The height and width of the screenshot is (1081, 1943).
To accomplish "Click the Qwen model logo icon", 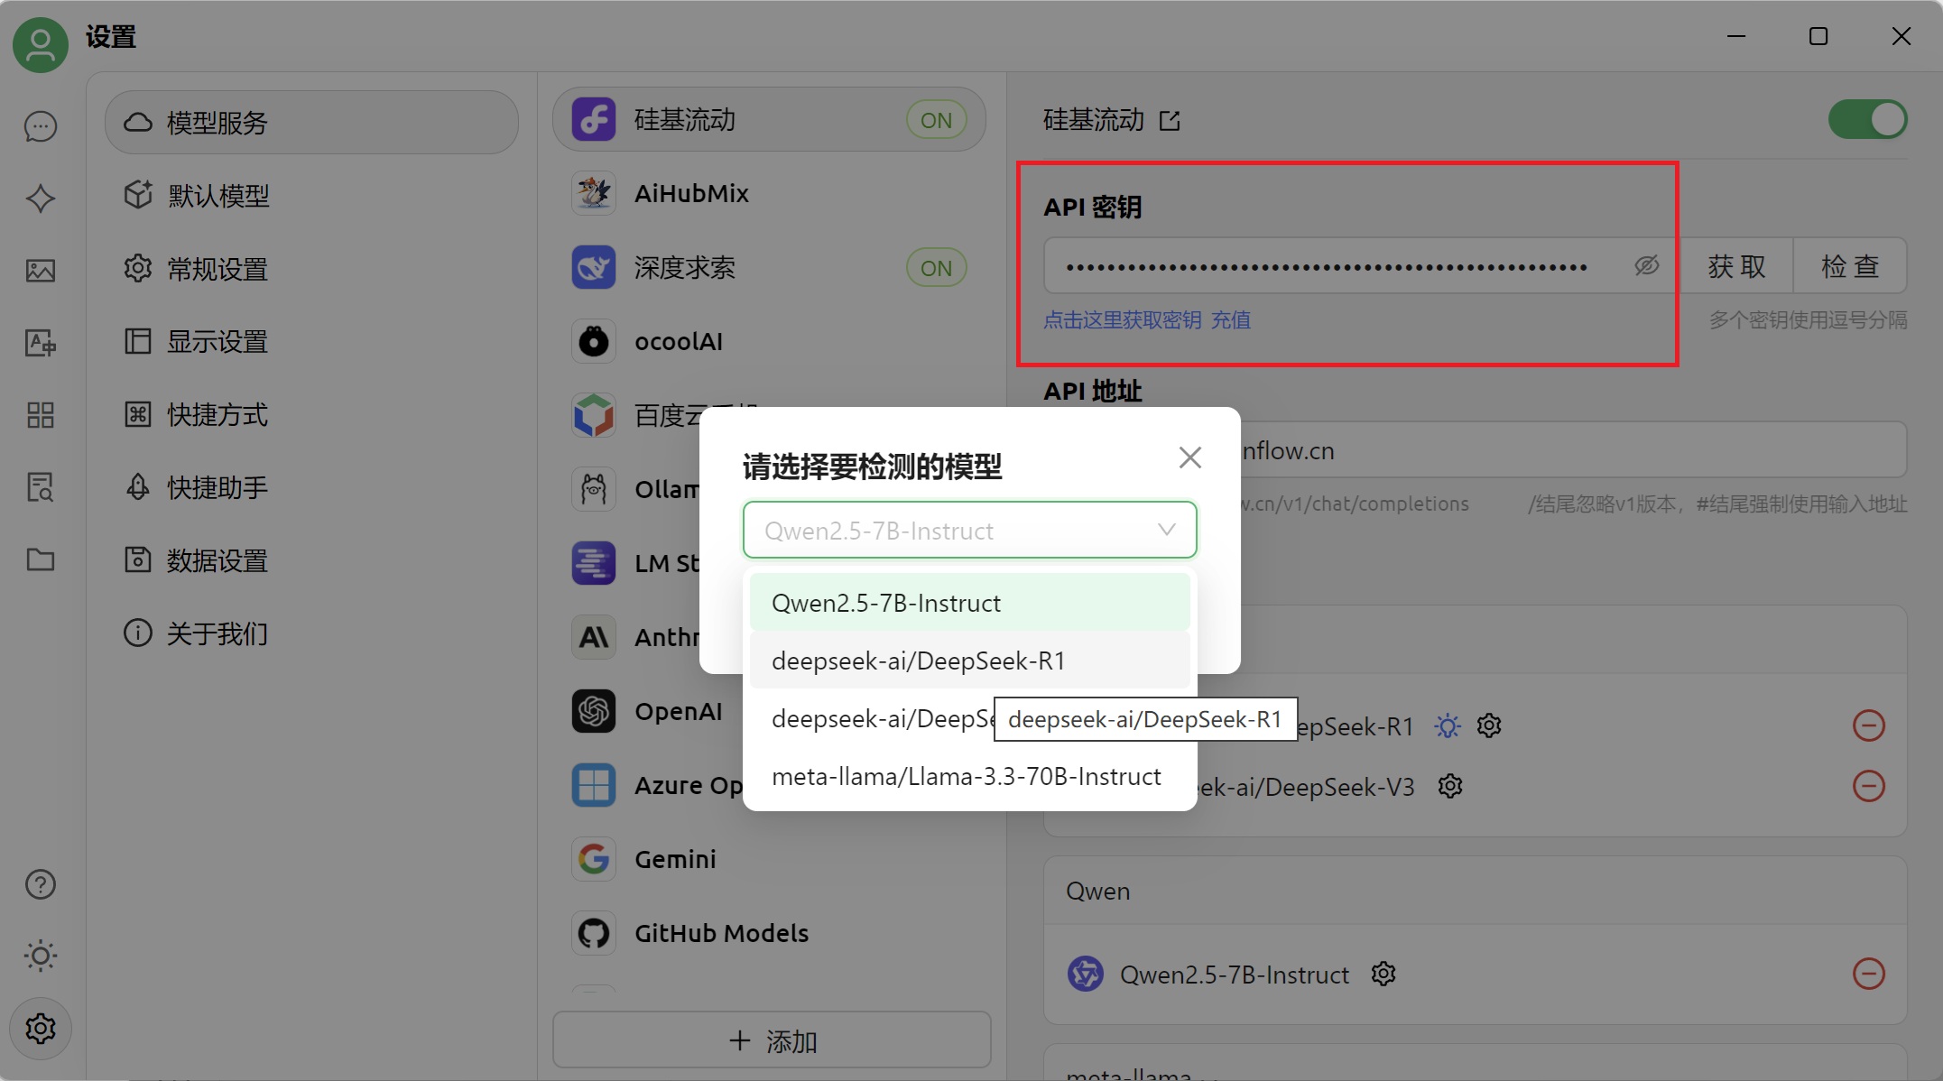I will [1086, 974].
